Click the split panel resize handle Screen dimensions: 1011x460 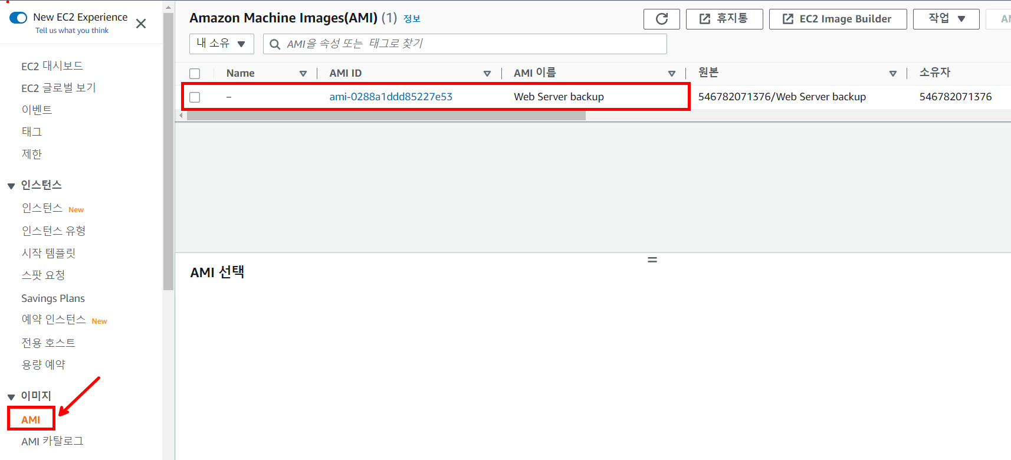(652, 259)
